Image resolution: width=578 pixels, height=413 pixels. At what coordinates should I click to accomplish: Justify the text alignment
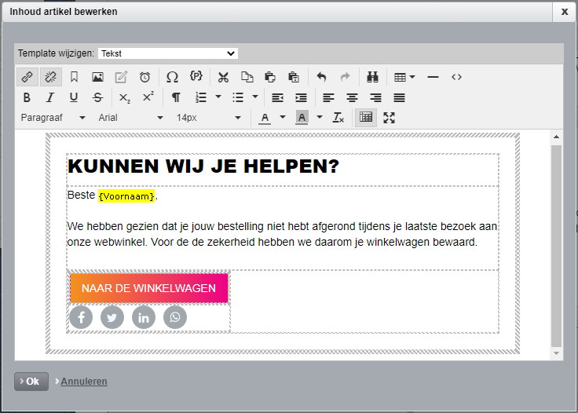399,97
